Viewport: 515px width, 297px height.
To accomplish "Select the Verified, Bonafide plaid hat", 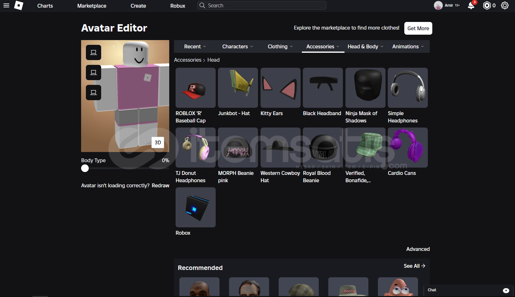I will click(365, 148).
